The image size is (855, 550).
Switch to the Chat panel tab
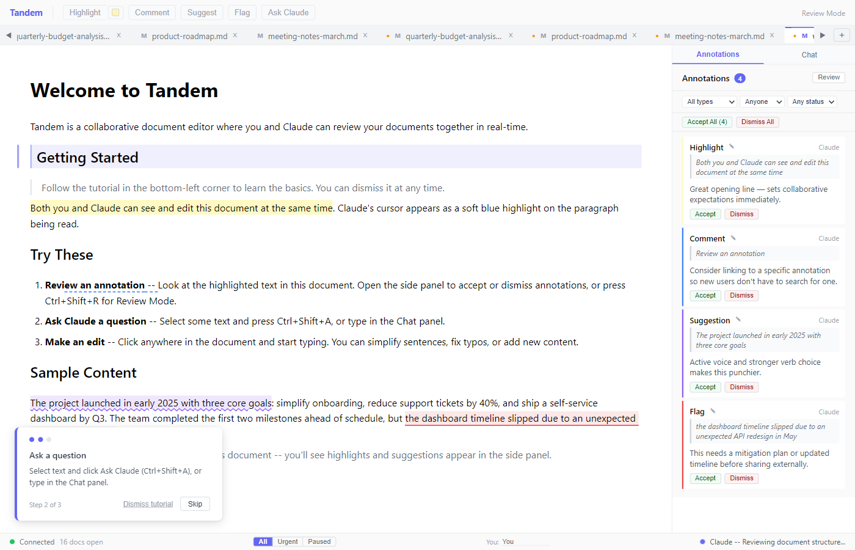coord(809,54)
